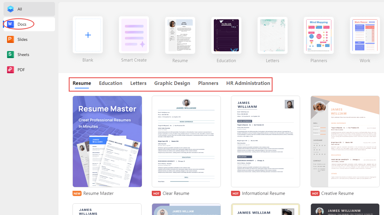
Task: Click the HOT badge beside Creative Resume
Action: click(x=315, y=193)
